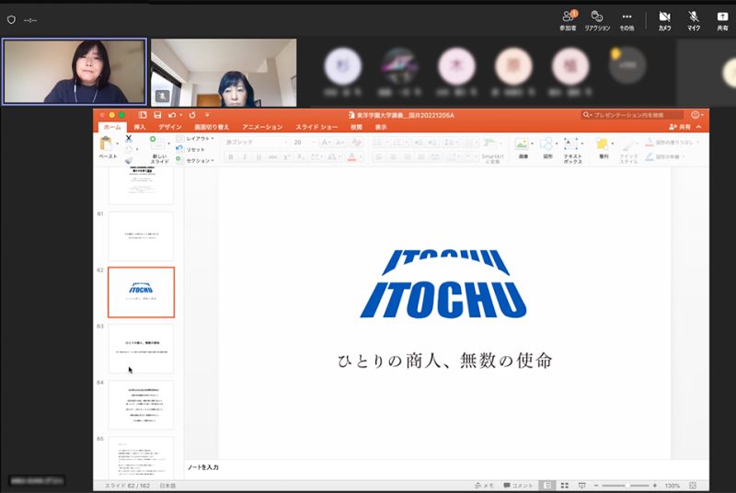This screenshot has width=736, height=493.
Task: Click the search presentation field in title bar
Action: pyautogui.click(x=632, y=115)
